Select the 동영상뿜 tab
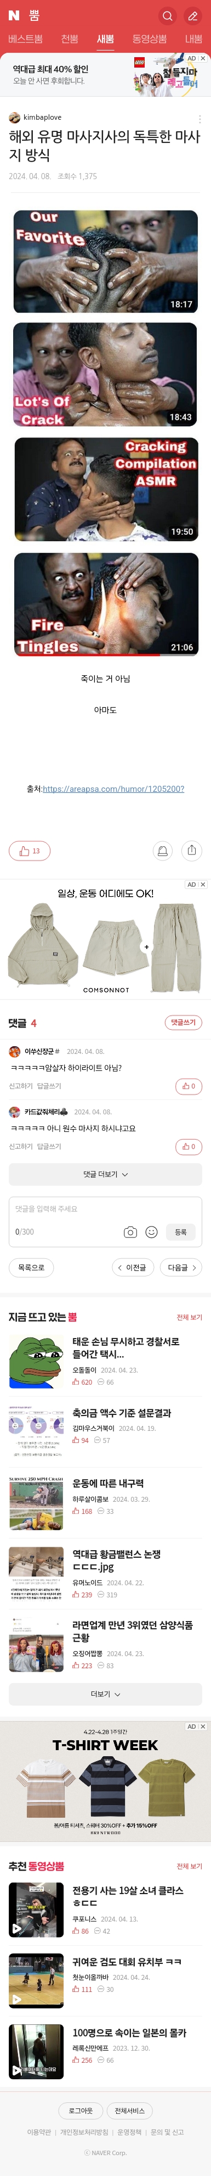211x2176 pixels. point(150,39)
